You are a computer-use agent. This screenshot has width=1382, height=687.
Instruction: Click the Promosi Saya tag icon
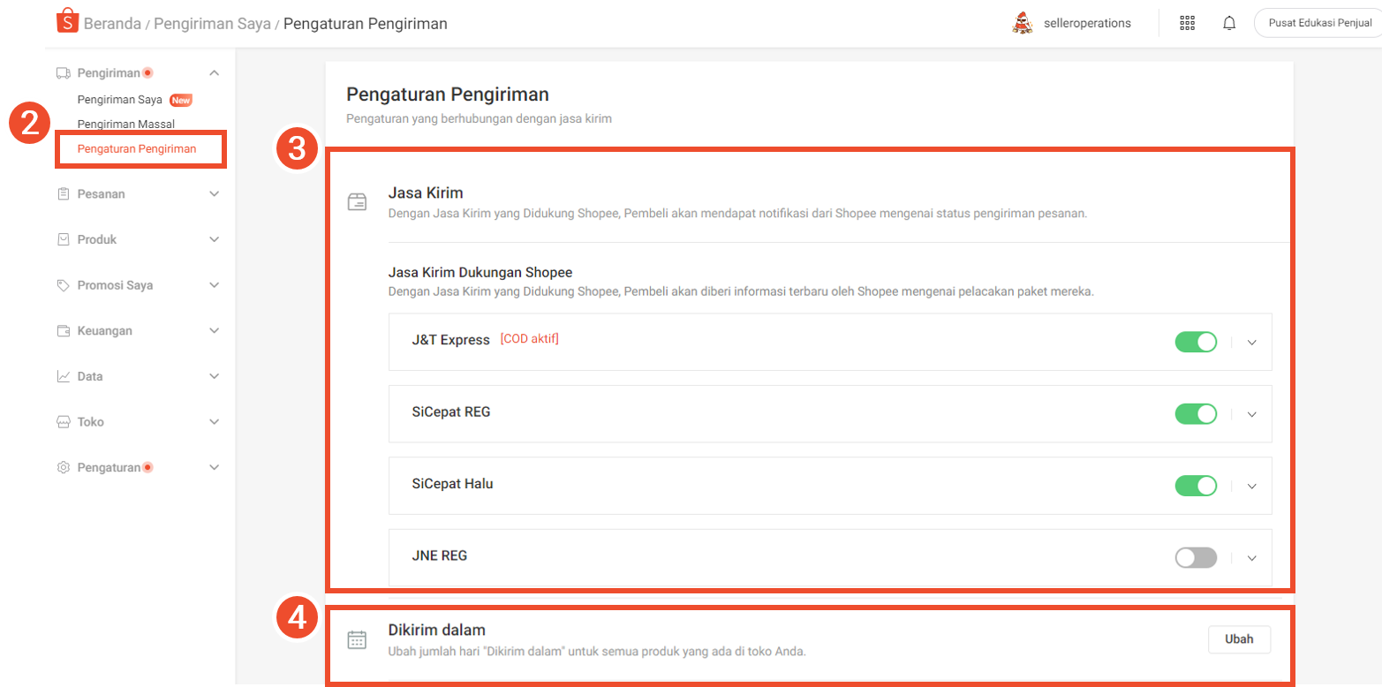(x=64, y=285)
